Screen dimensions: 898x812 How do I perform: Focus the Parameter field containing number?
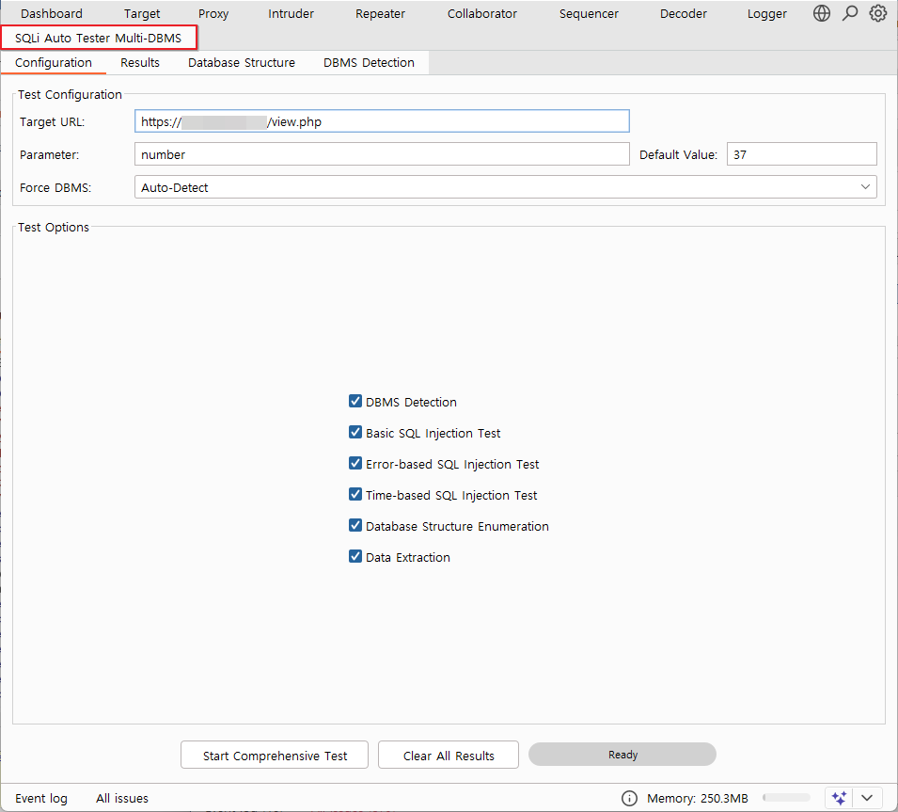pos(382,154)
